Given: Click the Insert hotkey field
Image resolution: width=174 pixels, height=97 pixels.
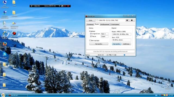Looking at the screenshot, I should coord(104,37).
